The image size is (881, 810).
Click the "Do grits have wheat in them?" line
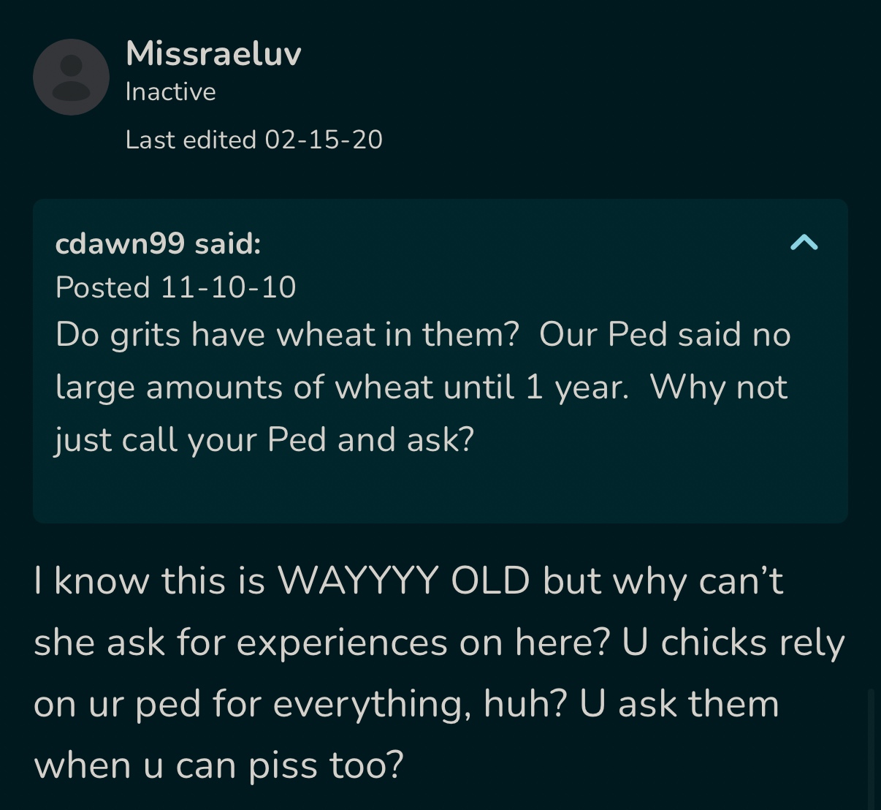click(x=286, y=335)
